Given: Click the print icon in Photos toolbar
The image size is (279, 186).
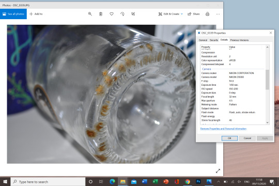Looking at the screenshot, I should (208, 14).
